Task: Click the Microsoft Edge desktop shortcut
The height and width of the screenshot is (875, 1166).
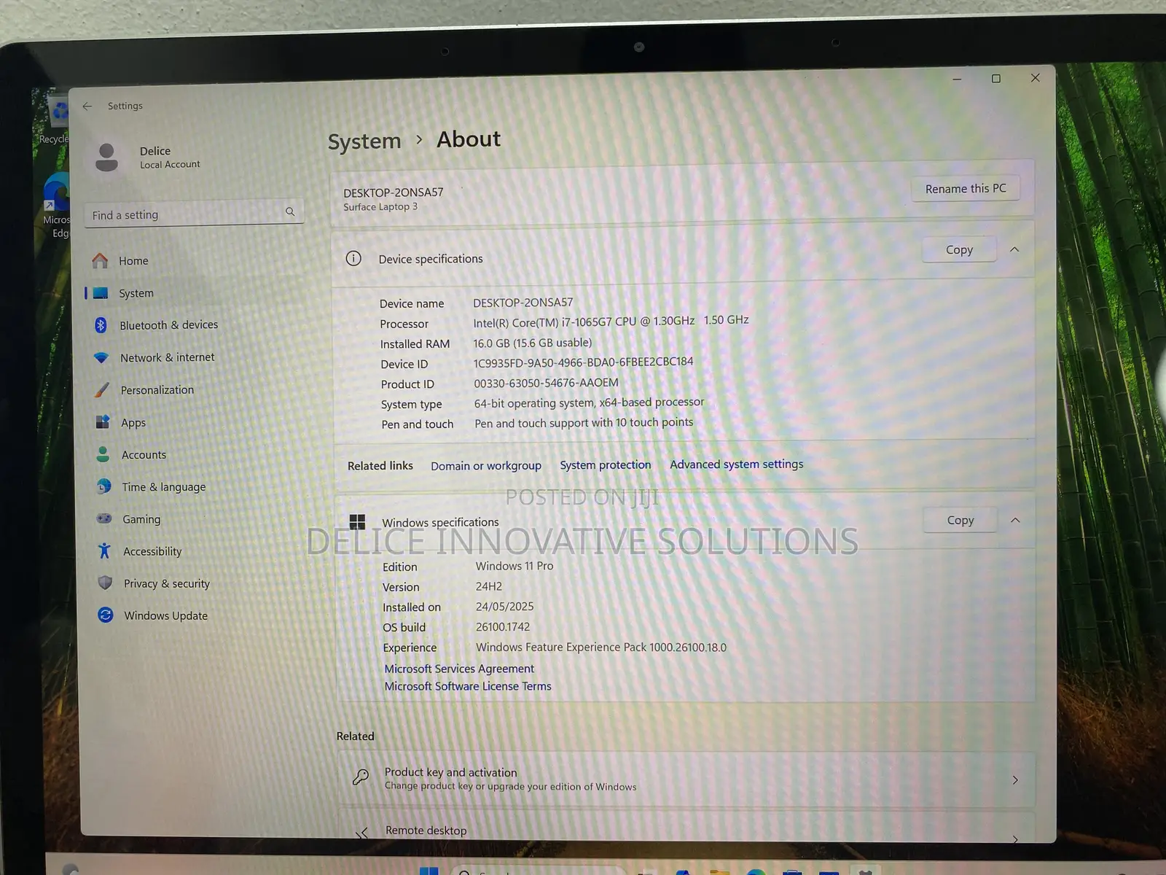Action: click(57, 206)
